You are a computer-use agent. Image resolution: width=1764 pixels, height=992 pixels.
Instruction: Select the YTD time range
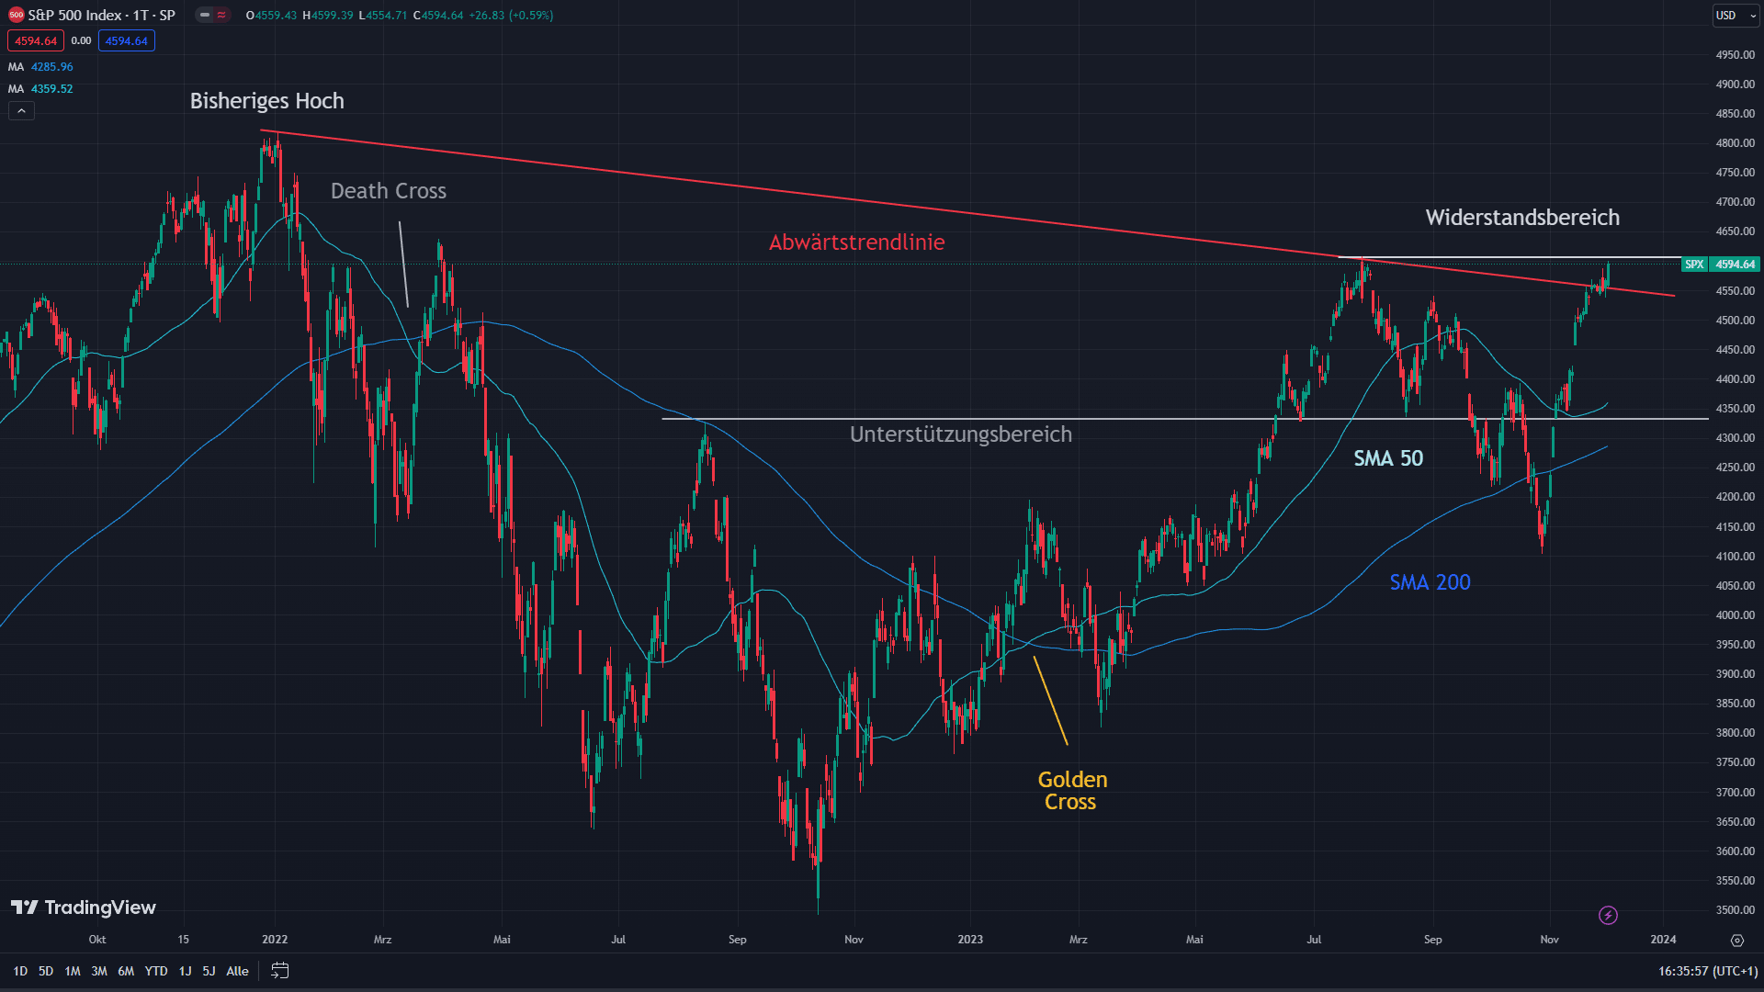156,971
